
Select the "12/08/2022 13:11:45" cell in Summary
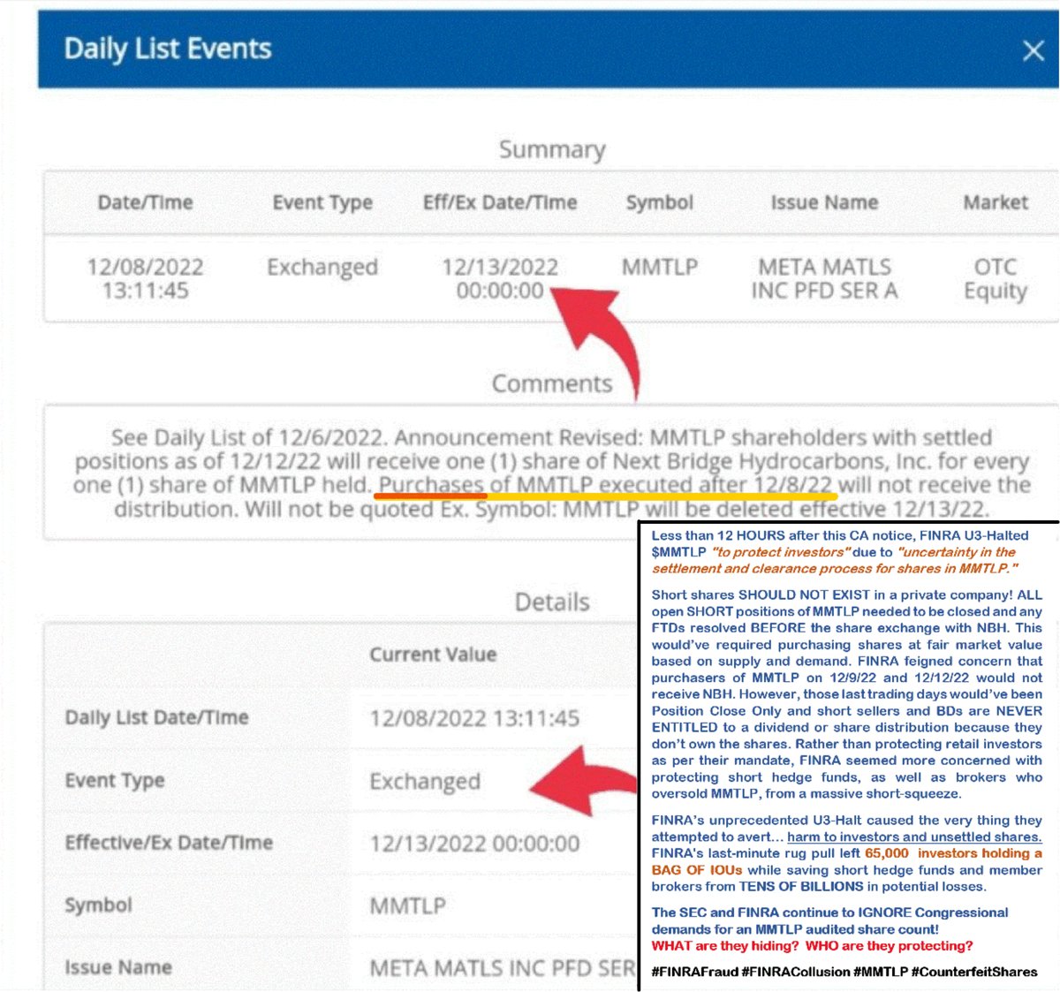coord(145,278)
